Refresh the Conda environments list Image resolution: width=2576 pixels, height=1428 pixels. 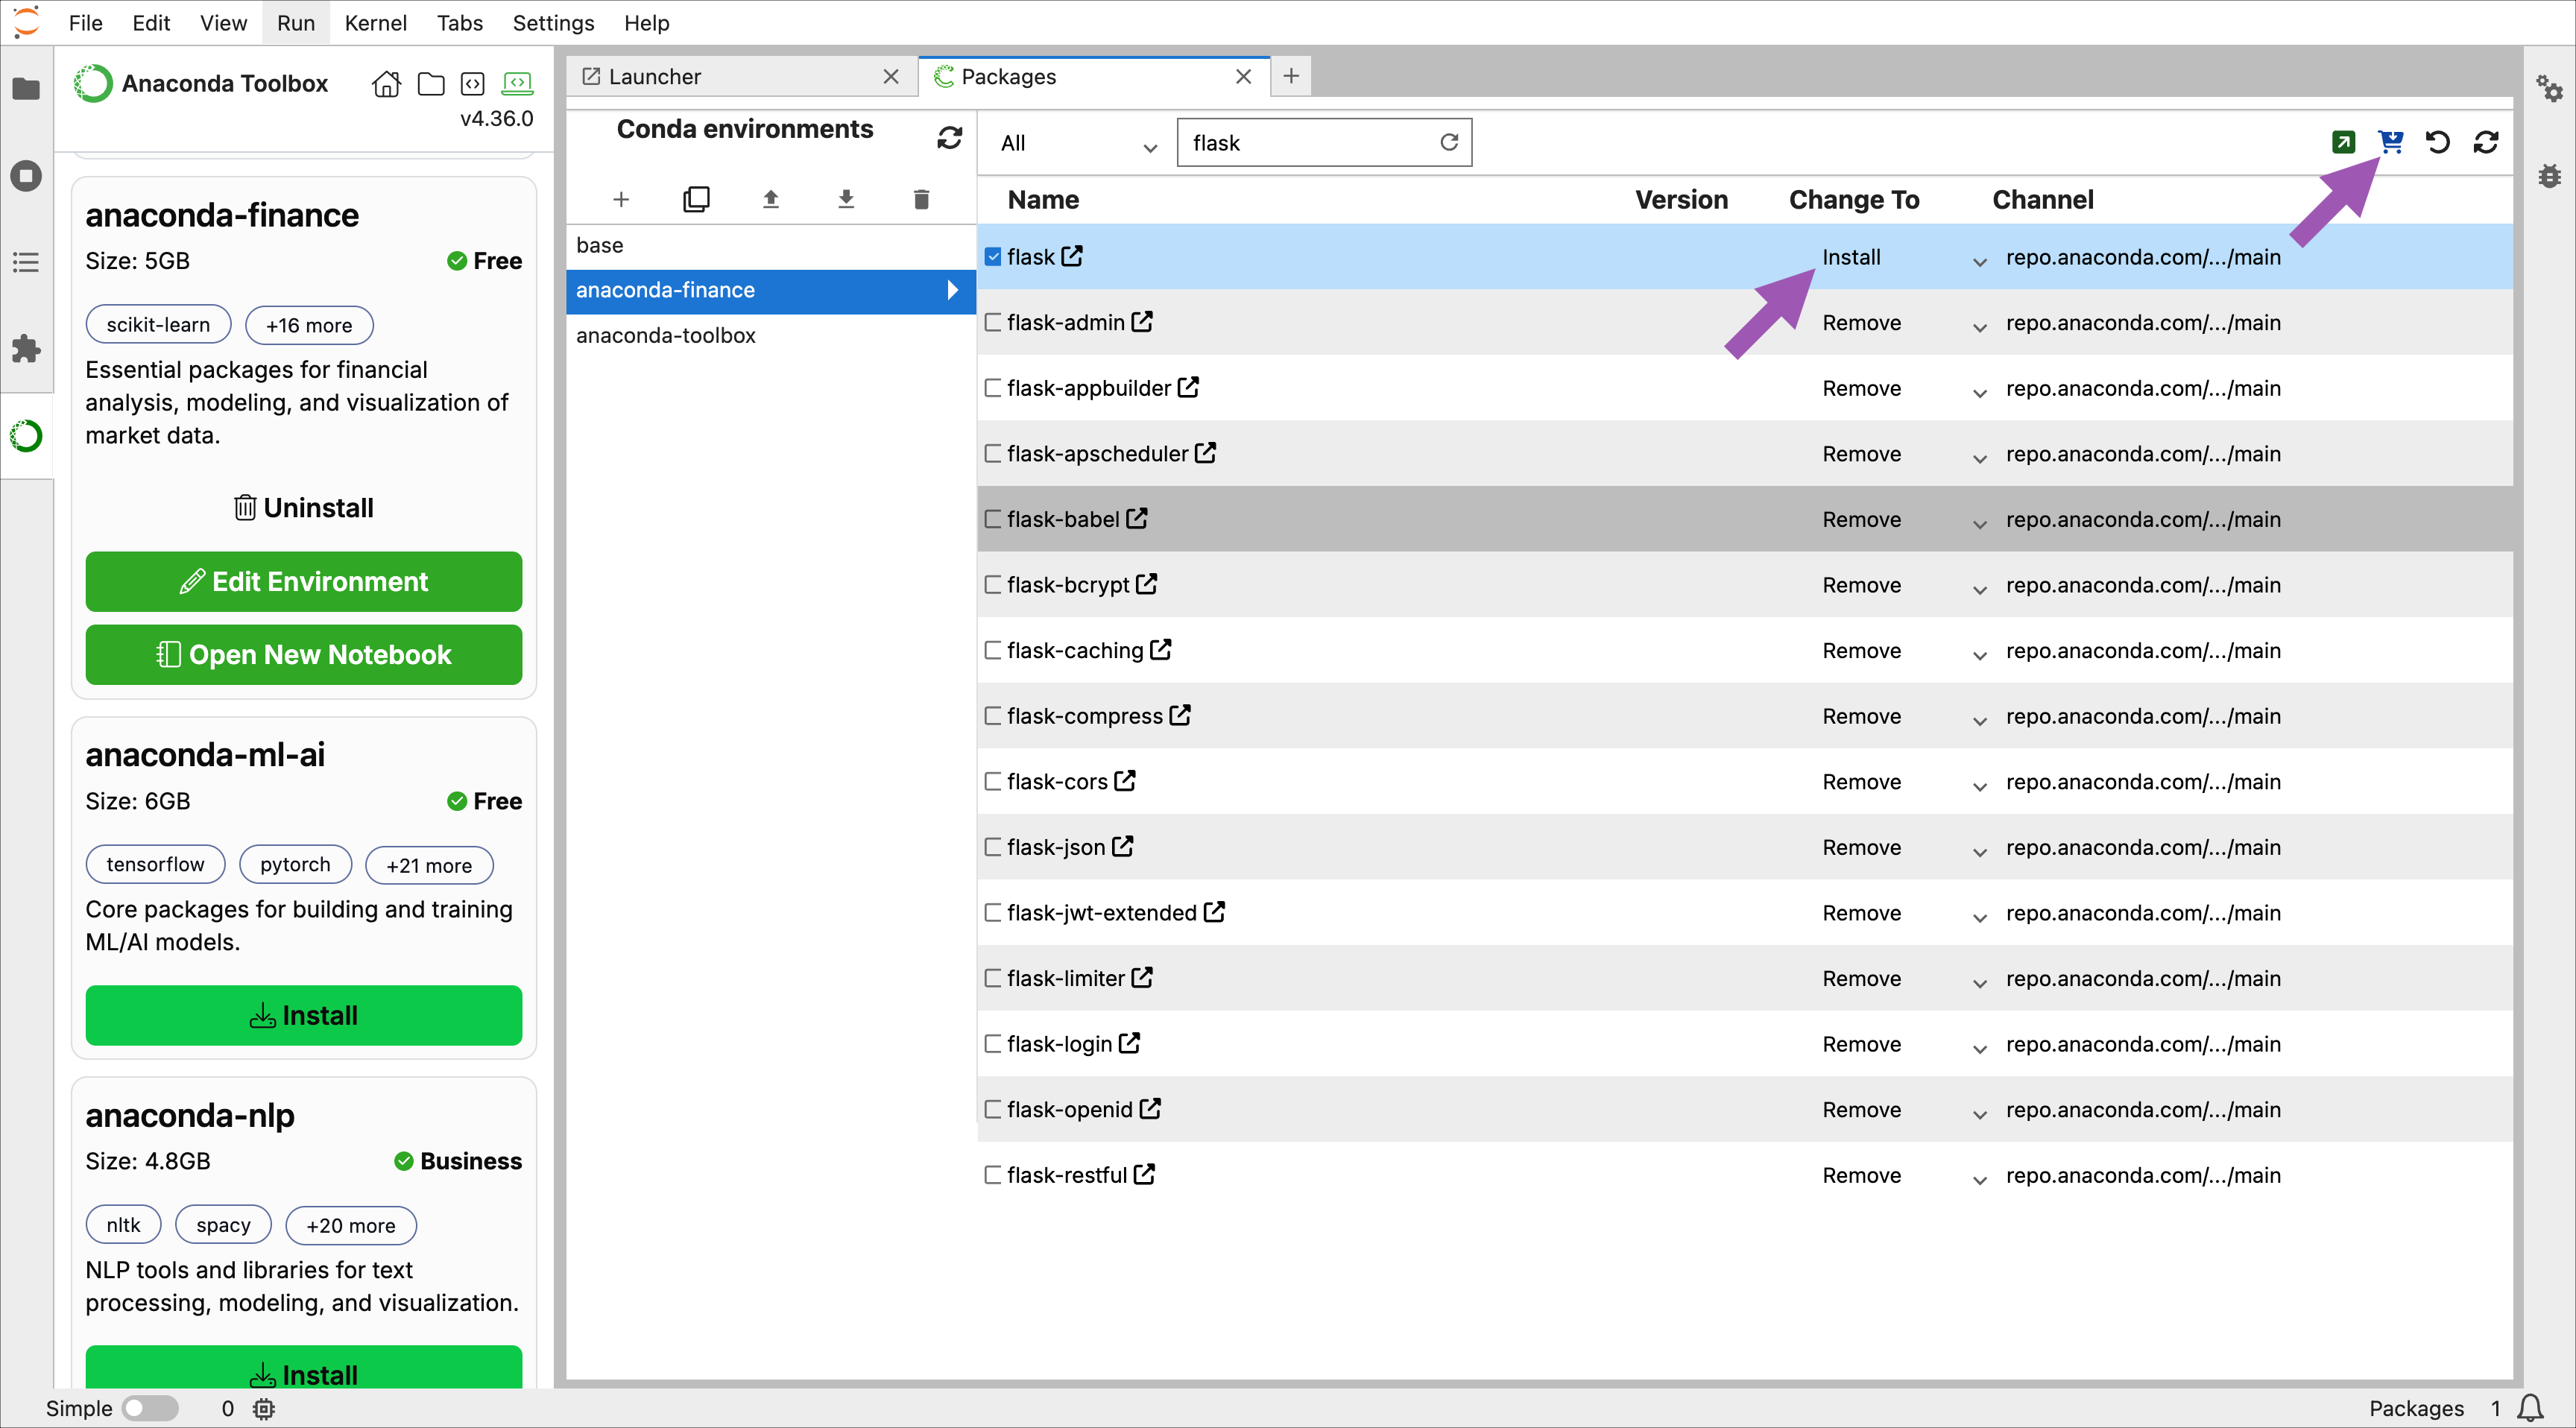point(949,137)
